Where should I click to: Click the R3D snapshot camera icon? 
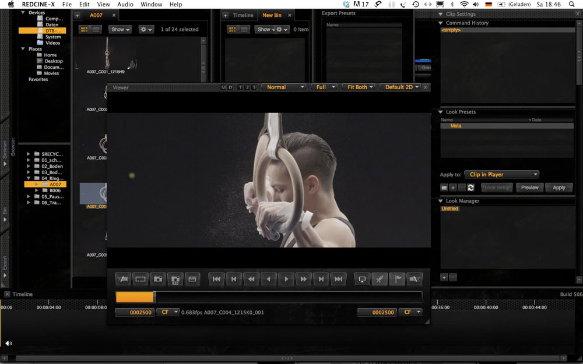pyautogui.click(x=175, y=279)
